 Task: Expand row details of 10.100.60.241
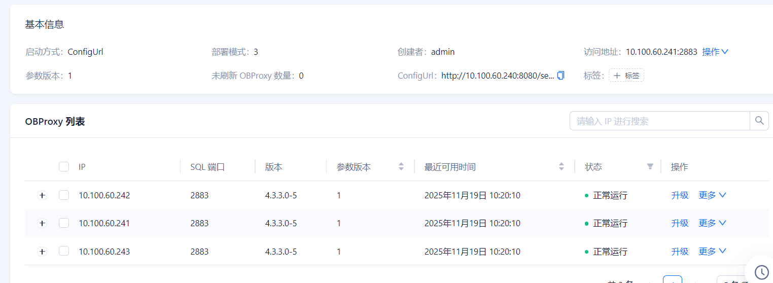pos(42,223)
